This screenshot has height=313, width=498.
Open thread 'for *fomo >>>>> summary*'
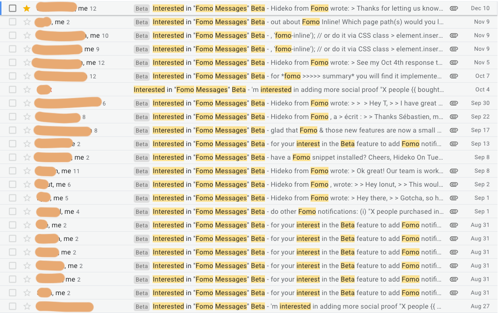click(x=249, y=76)
